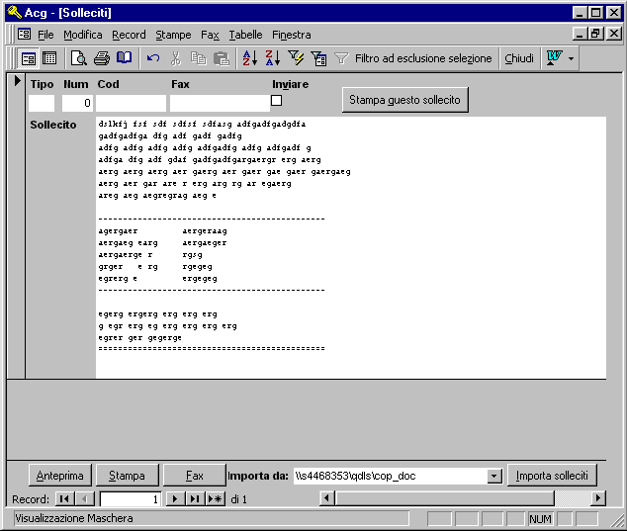Click the printer icon in toolbar
This screenshot has width=627, height=531.
tap(102, 58)
